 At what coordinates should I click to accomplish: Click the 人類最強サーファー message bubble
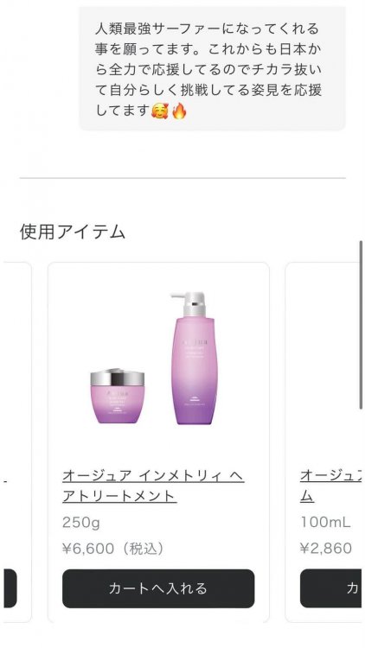212,68
